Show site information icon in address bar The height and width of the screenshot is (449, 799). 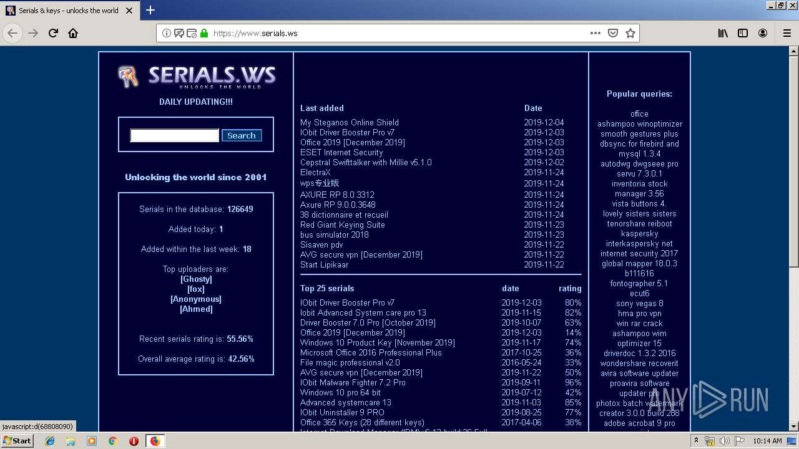point(166,33)
